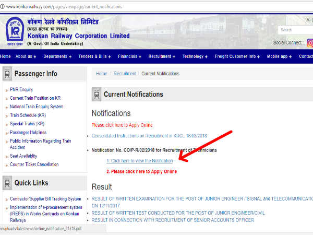Open Current Train Position on KR
This screenshot has width=313, height=235.
point(35,98)
